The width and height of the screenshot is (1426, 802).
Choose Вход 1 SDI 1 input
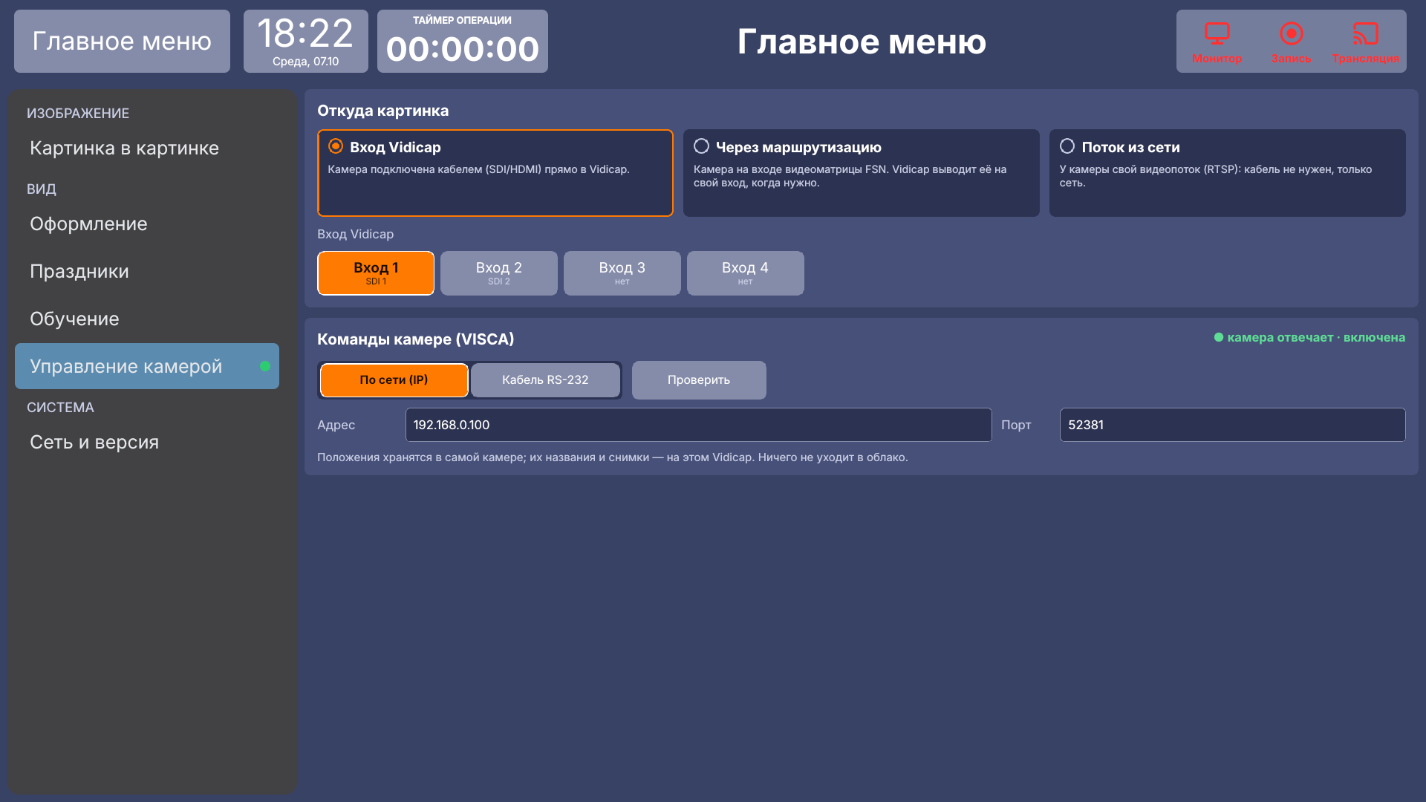pos(376,273)
